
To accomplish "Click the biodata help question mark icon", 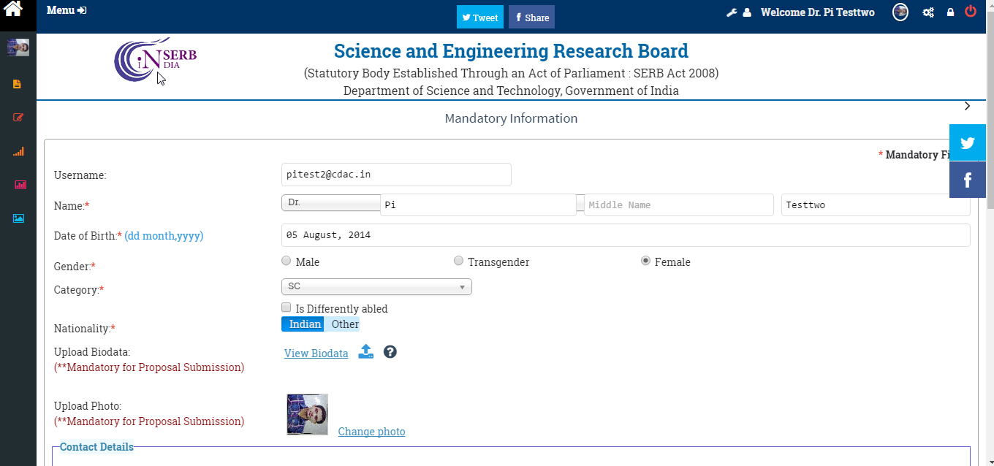I will 390,352.
